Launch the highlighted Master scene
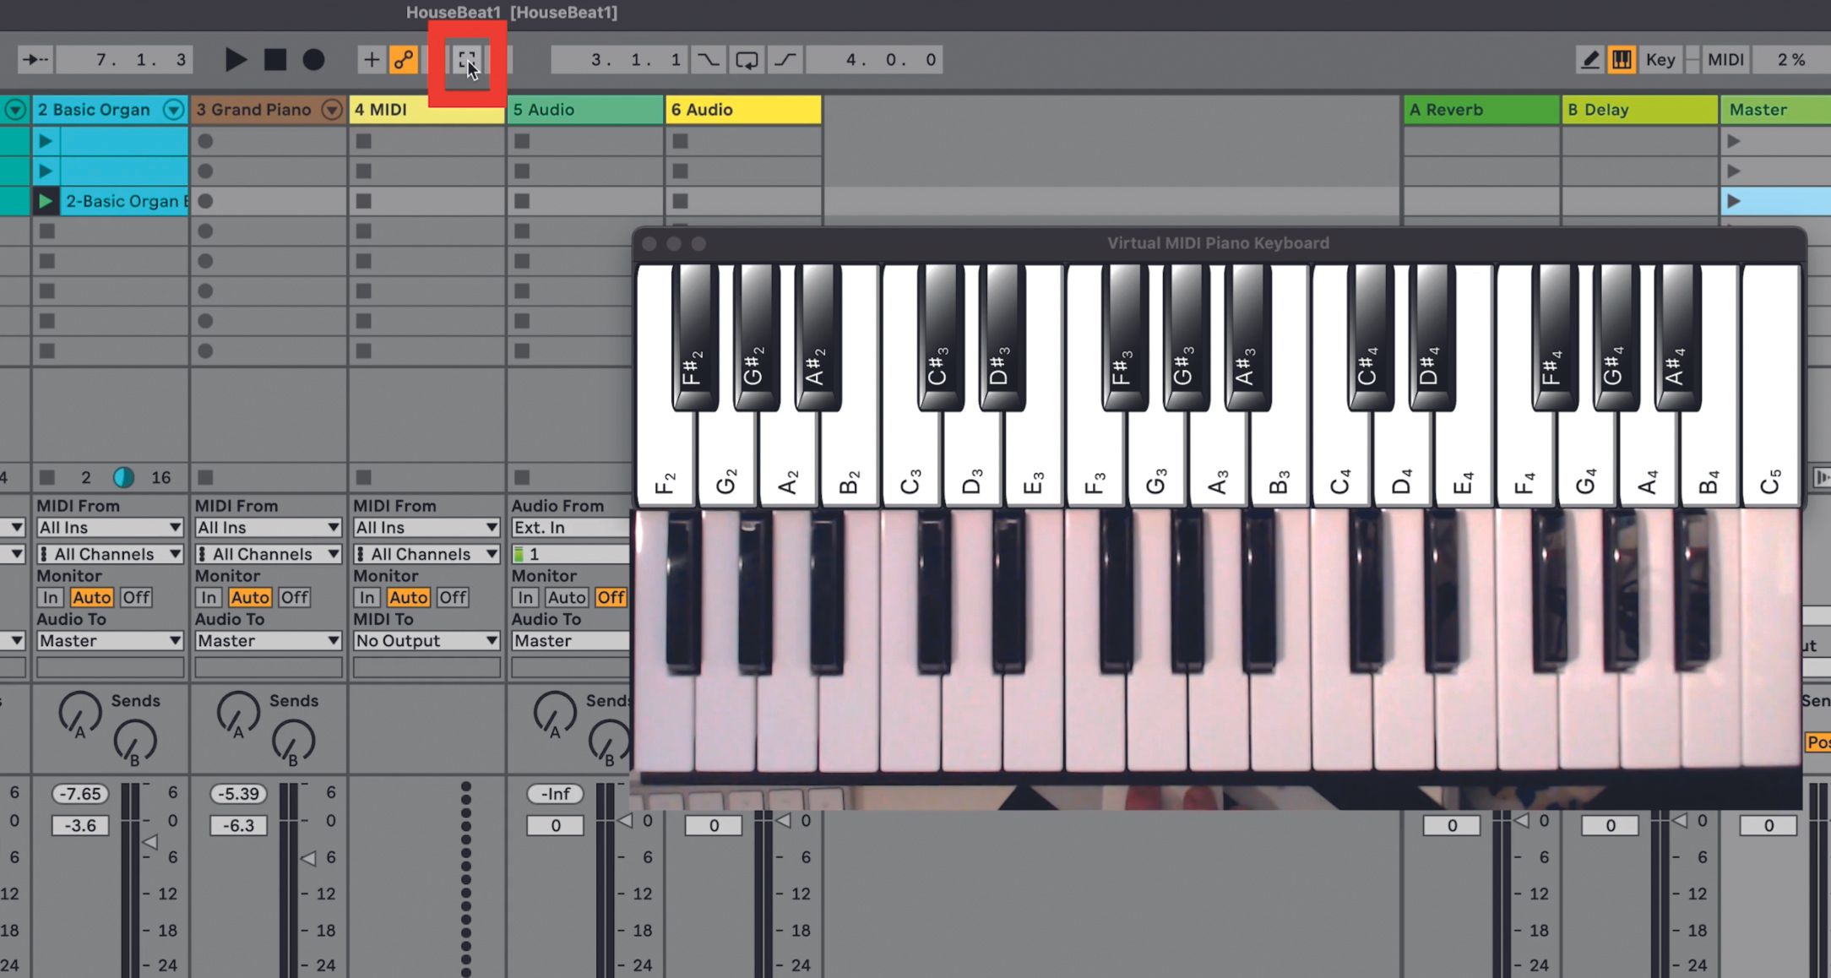This screenshot has height=978, width=1831. tap(1734, 201)
